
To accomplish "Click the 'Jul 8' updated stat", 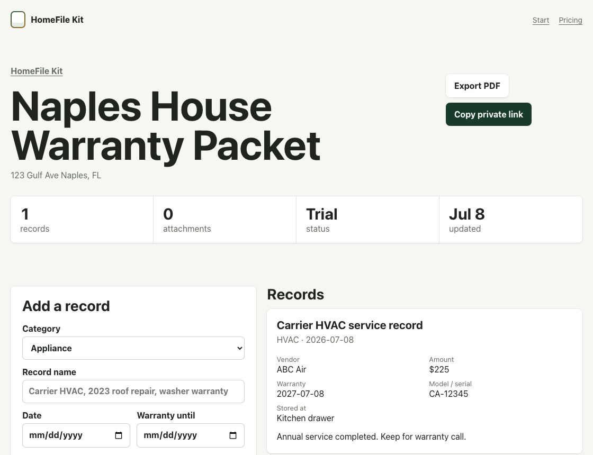I will [x=510, y=220].
